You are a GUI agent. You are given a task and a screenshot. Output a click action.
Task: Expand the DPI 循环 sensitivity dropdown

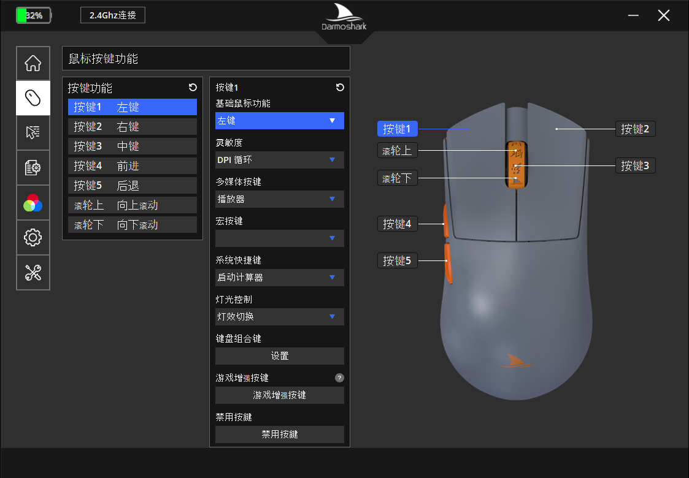(280, 160)
